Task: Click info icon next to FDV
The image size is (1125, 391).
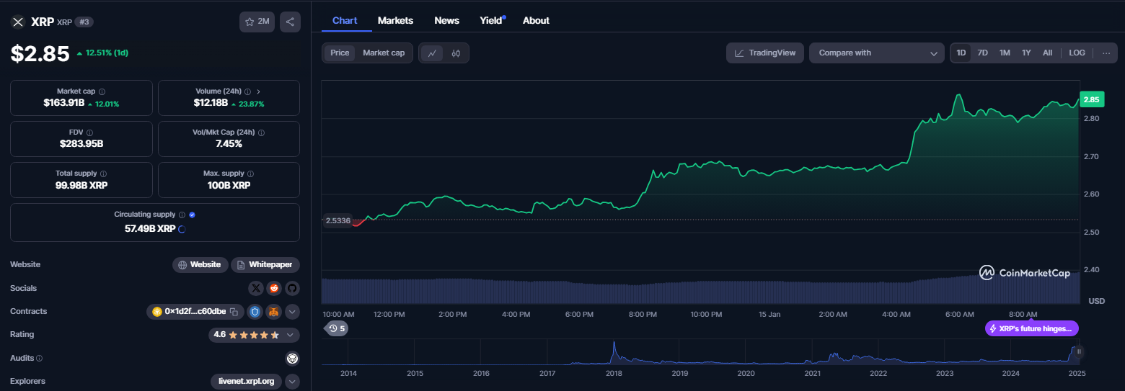Action: point(89,132)
